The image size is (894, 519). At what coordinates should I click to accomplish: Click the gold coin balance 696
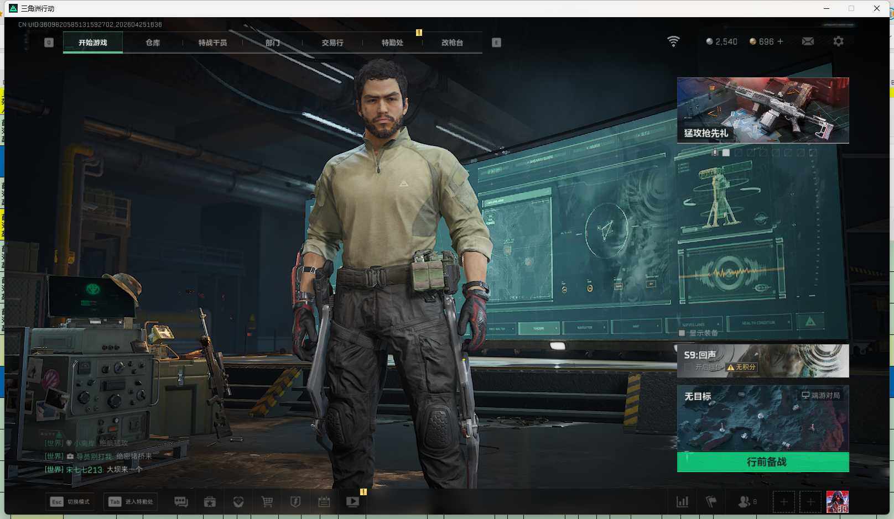point(761,41)
